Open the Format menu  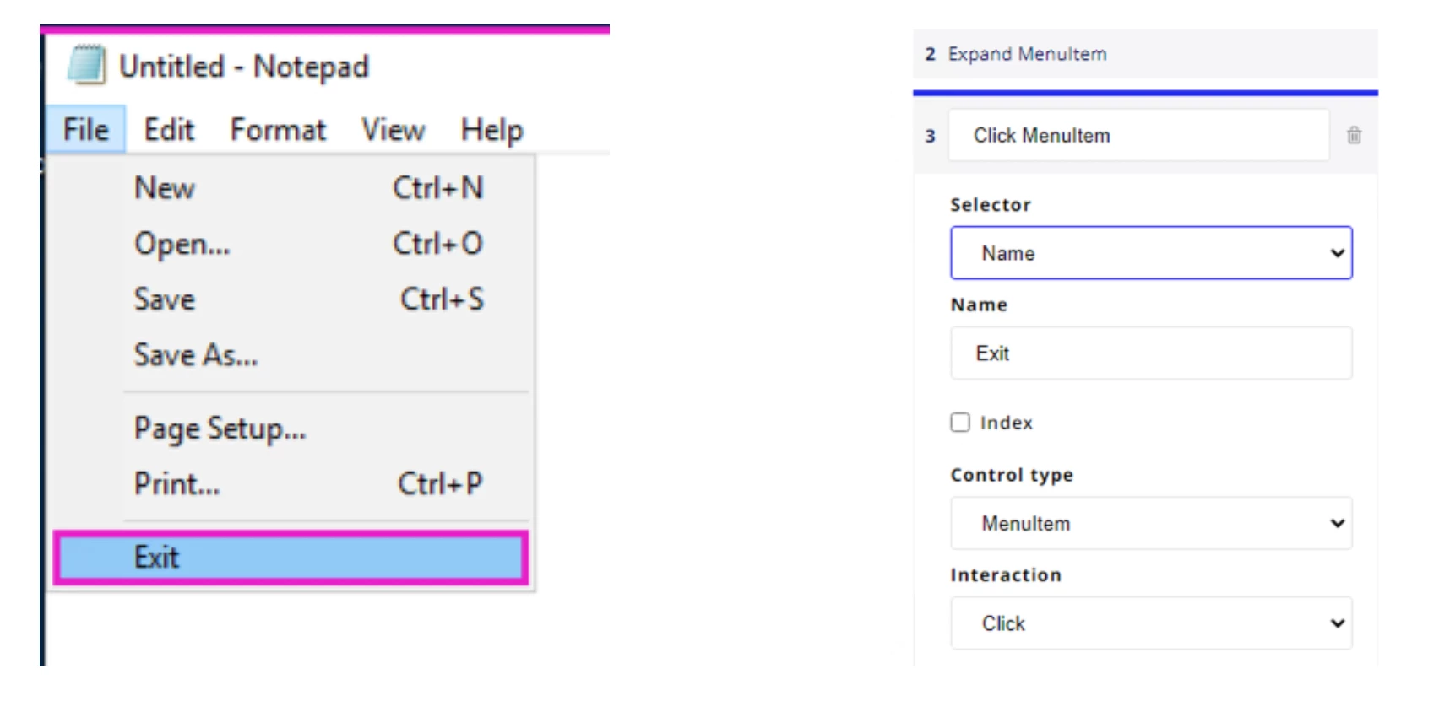pyautogui.click(x=278, y=130)
